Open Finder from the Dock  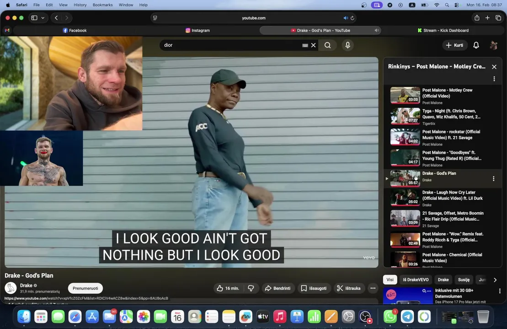pos(24,317)
